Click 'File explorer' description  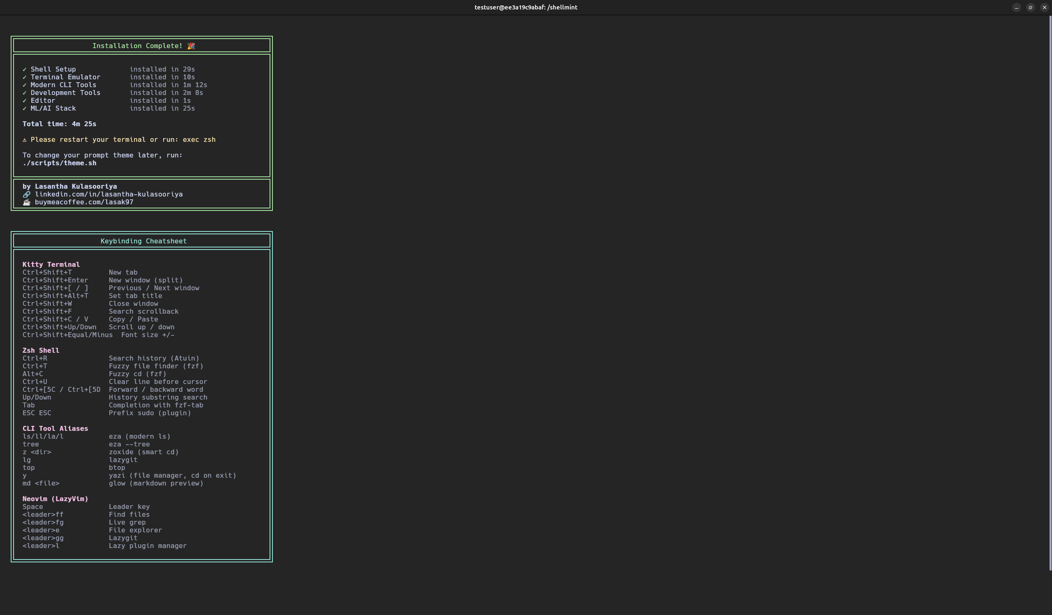click(135, 530)
